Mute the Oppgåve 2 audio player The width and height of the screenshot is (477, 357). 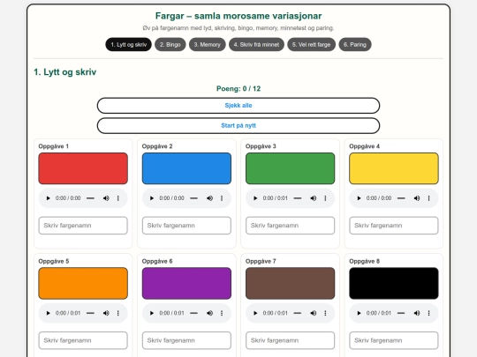coord(209,198)
